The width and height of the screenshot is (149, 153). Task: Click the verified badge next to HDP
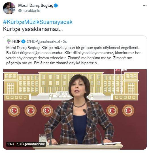click(x=23, y=41)
